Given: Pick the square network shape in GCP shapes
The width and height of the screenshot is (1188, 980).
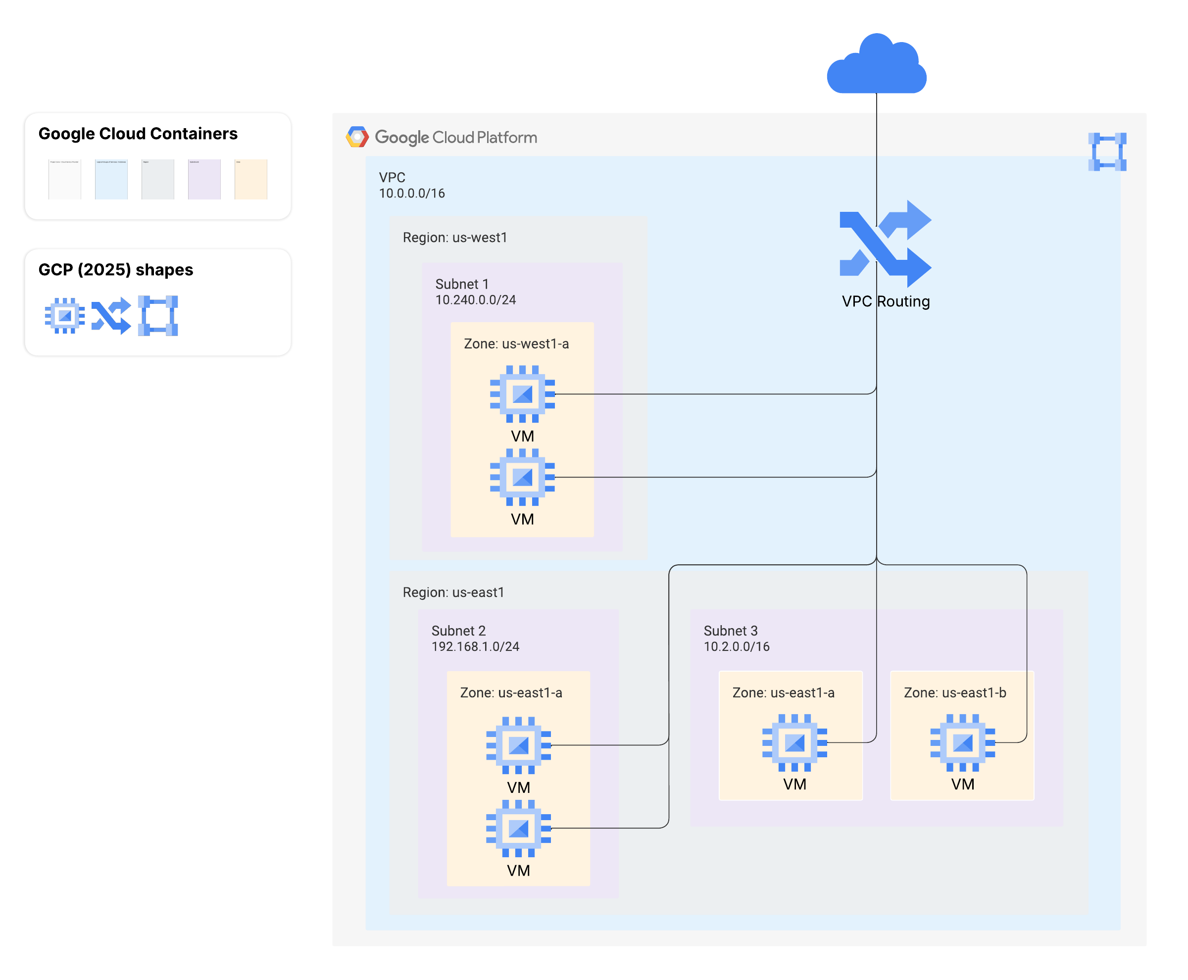Looking at the screenshot, I should click(x=158, y=316).
